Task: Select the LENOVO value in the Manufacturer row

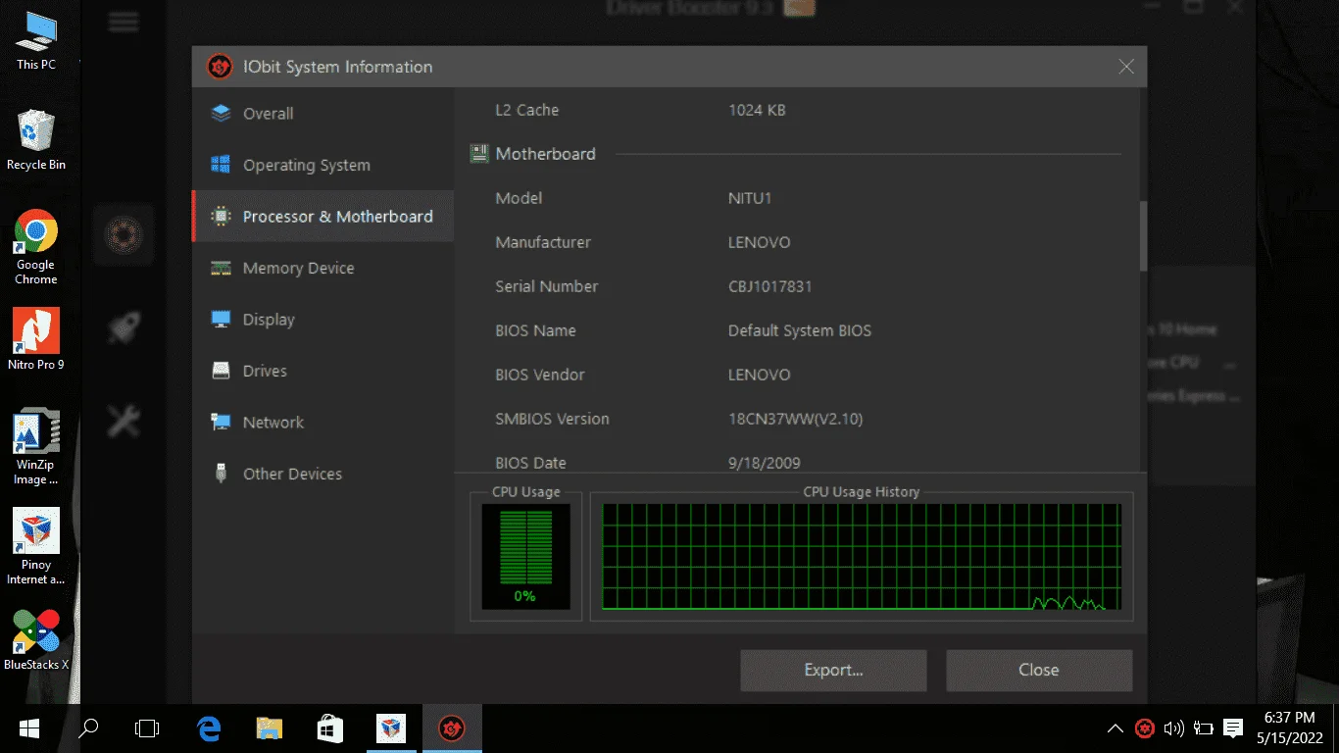Action: pyautogui.click(x=760, y=242)
